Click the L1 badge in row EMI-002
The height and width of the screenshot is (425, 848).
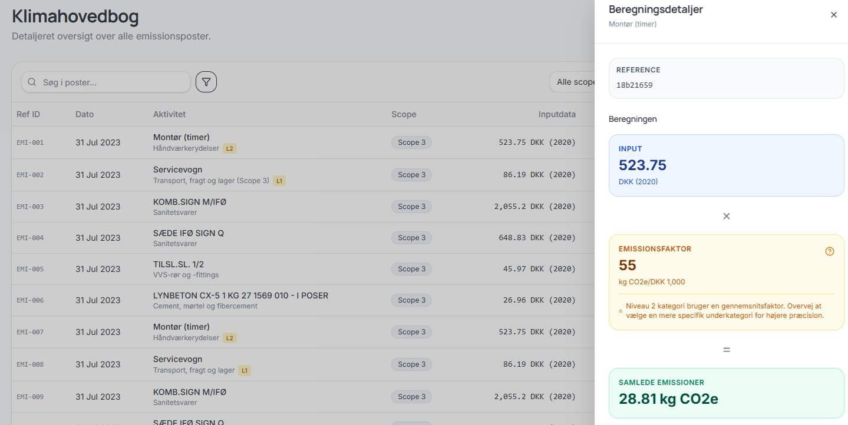tap(280, 181)
